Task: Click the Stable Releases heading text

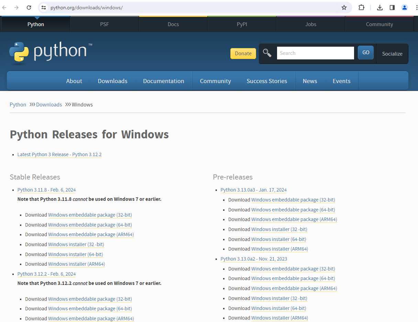Action: coord(35,177)
